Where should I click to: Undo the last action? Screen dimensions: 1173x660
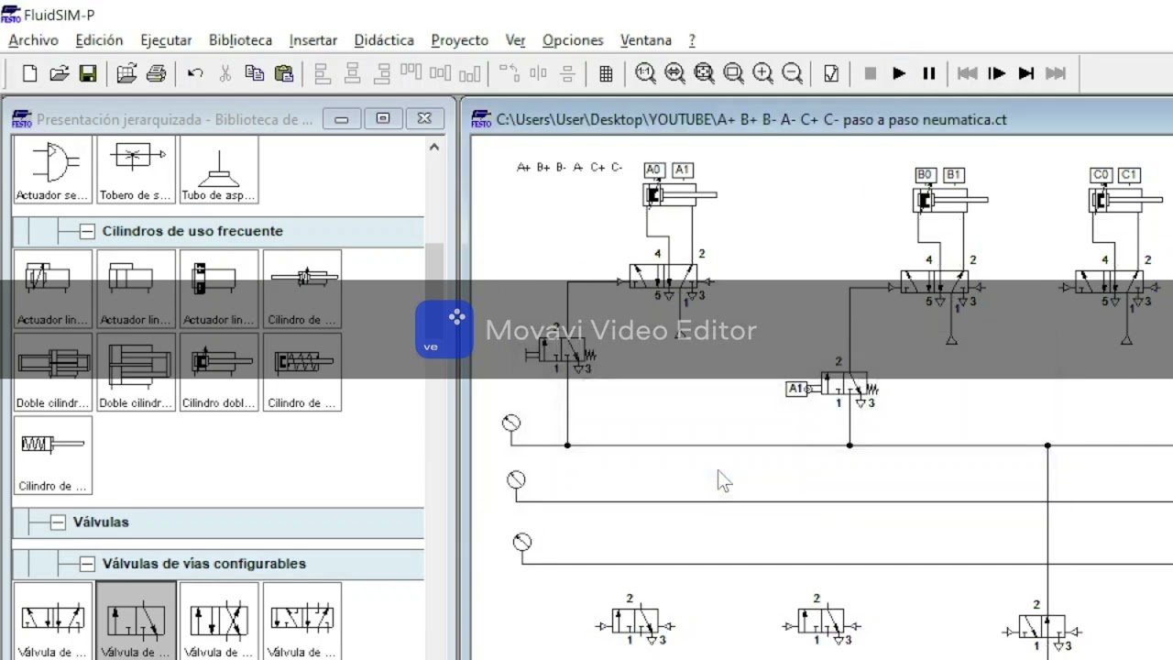[x=195, y=73]
